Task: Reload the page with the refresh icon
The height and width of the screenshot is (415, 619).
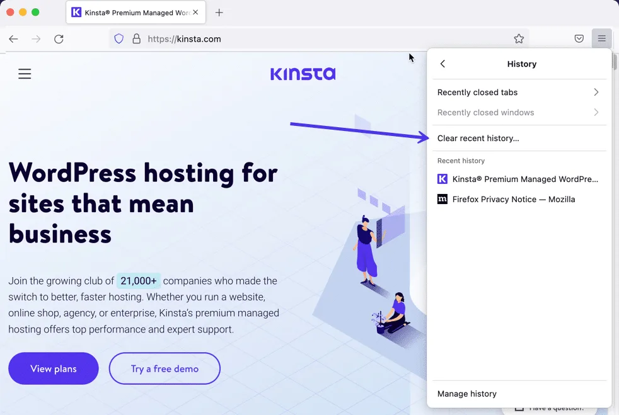Action: pyautogui.click(x=59, y=38)
